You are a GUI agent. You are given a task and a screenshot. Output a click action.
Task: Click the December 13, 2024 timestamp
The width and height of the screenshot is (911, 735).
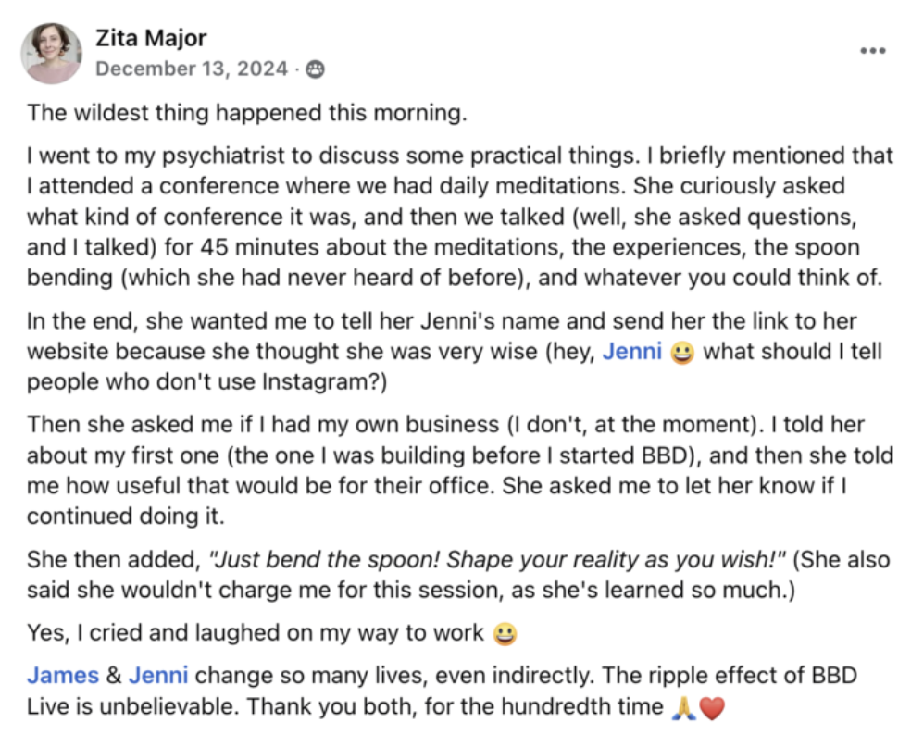[193, 69]
